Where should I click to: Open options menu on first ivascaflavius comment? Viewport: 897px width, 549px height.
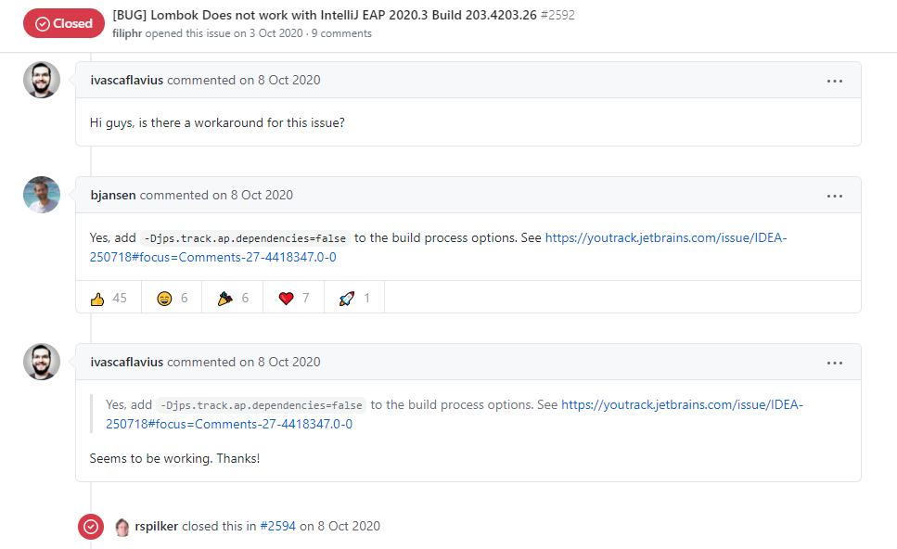tap(835, 81)
